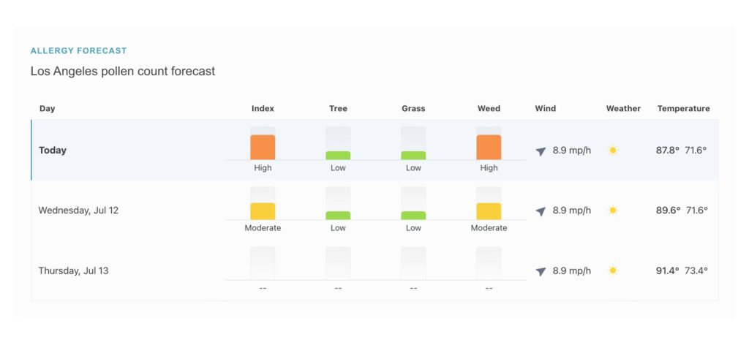749x345 pixels.
Task: Select the Wednesday, Jul 12 row
Action: 78,211
